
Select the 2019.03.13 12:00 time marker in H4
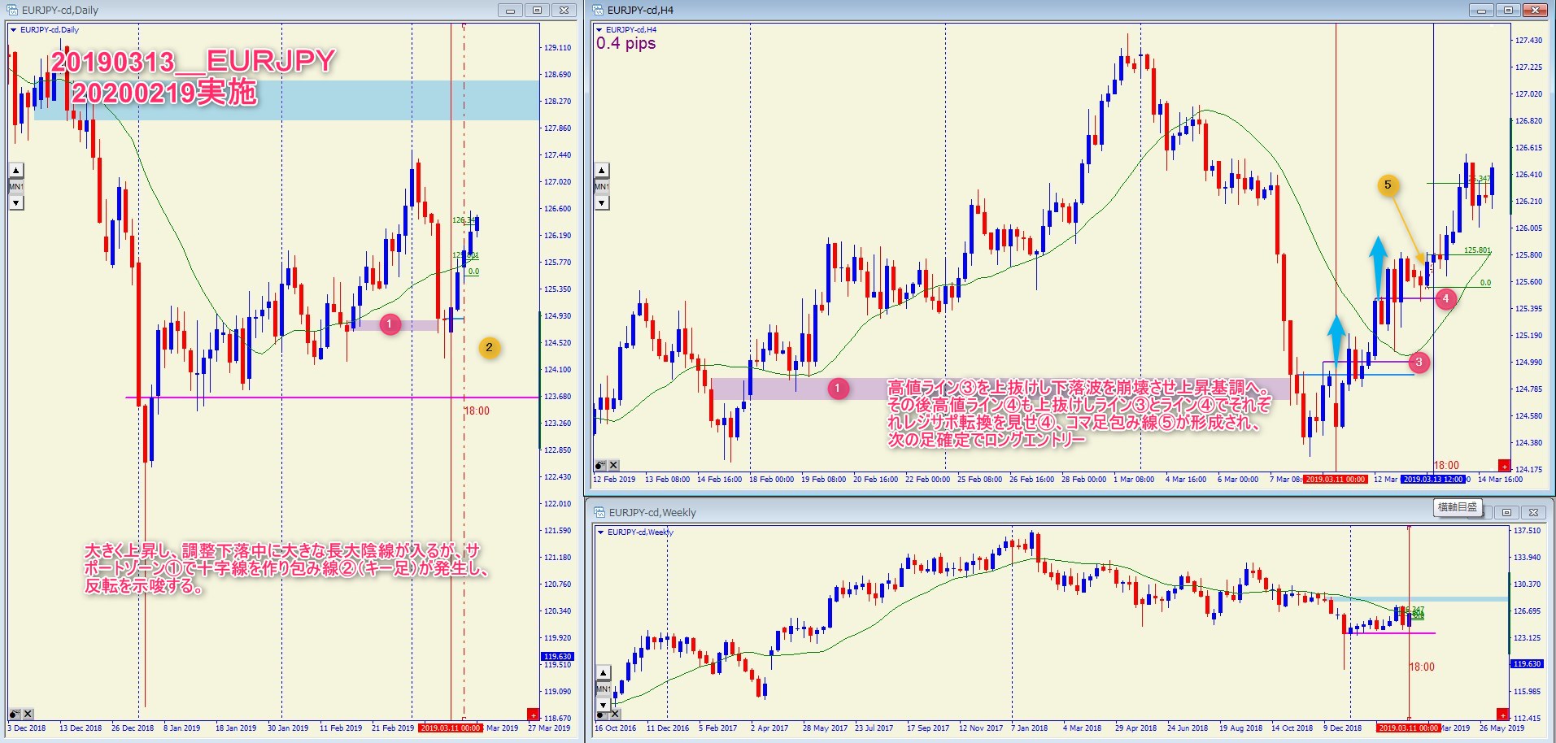(1433, 480)
